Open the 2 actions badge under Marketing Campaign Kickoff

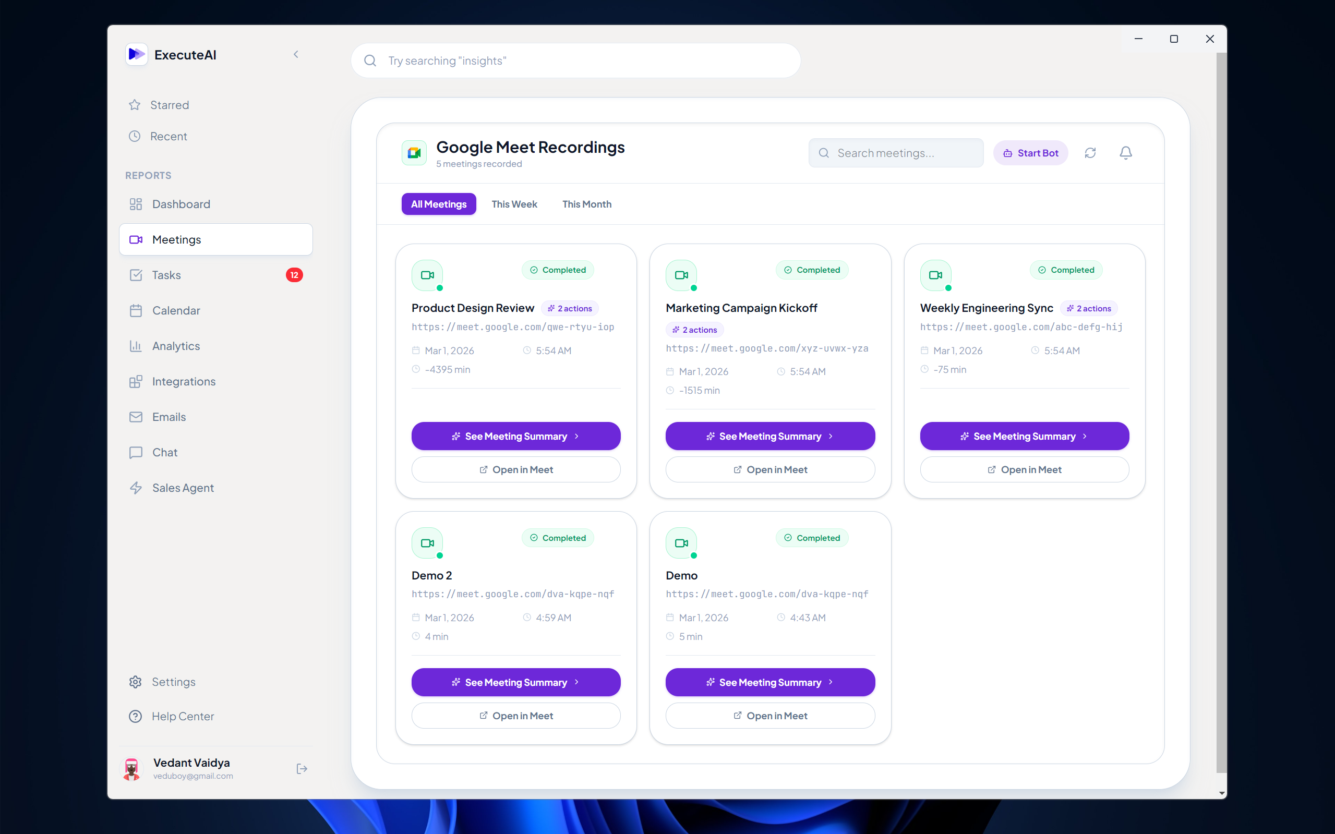(x=694, y=330)
